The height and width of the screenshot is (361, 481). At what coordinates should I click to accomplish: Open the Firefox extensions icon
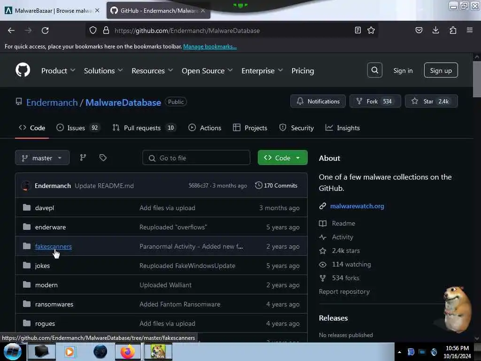(453, 30)
